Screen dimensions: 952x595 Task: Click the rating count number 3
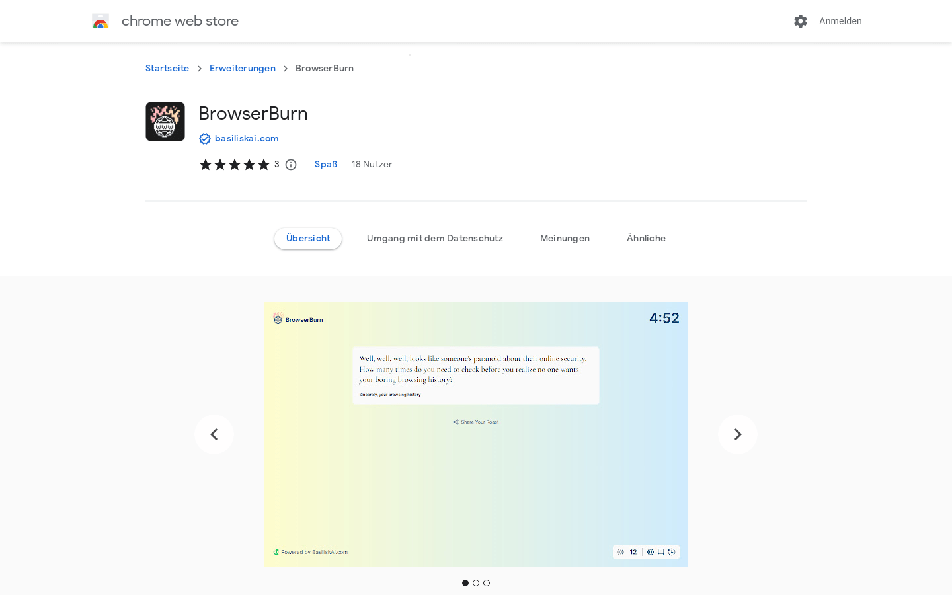point(276,164)
